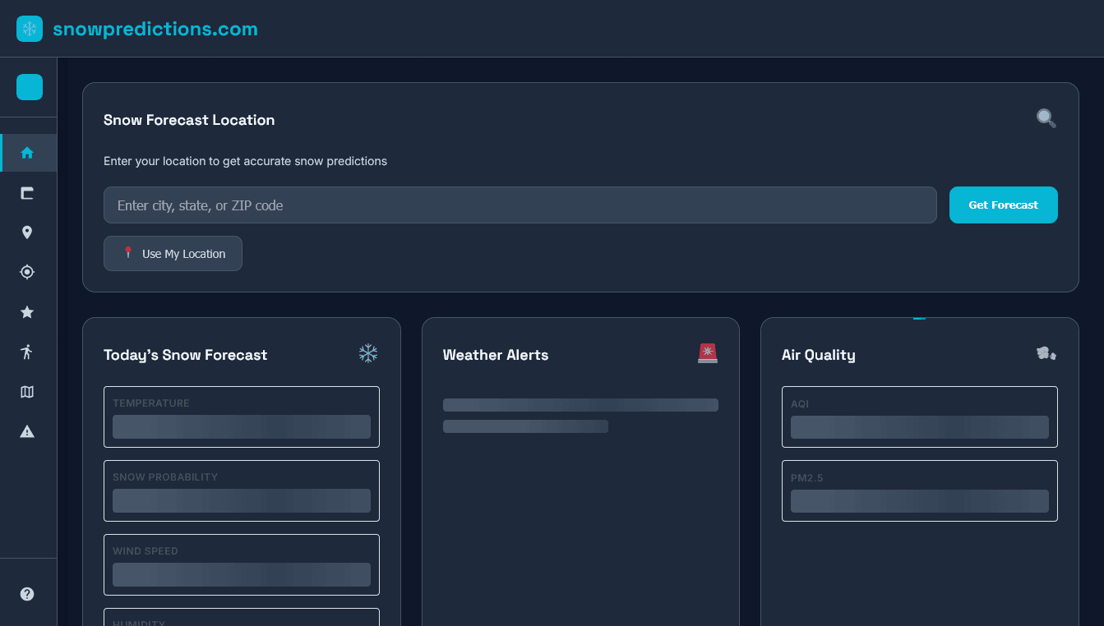Click the blue square at top of sidebar
Screen dimensions: 1104x626
click(x=29, y=86)
